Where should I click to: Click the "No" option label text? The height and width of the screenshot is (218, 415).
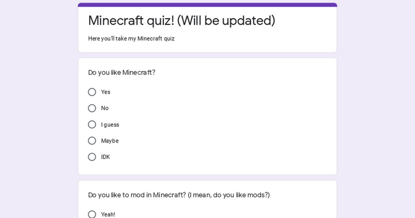[105, 108]
